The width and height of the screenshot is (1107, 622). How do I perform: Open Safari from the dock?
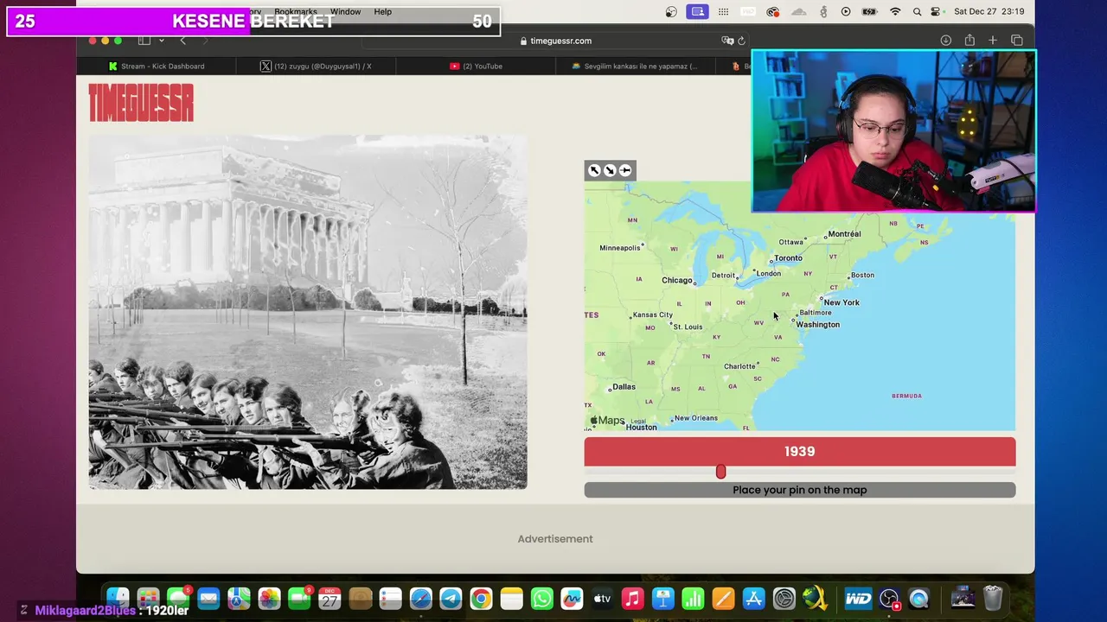coord(420,598)
